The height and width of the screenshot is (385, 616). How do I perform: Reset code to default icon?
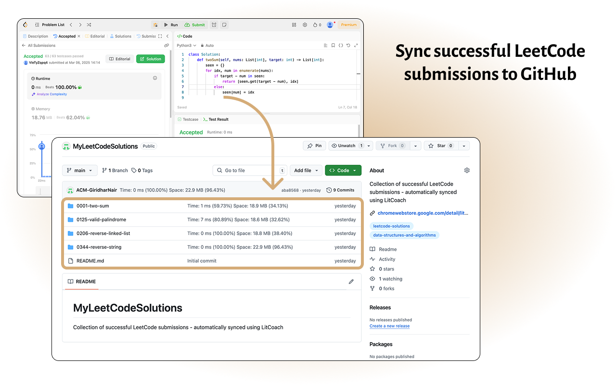(348, 45)
